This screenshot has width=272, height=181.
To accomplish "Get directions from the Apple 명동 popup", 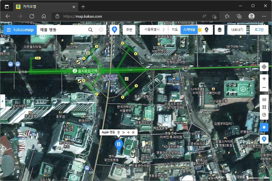I will [x=123, y=132].
